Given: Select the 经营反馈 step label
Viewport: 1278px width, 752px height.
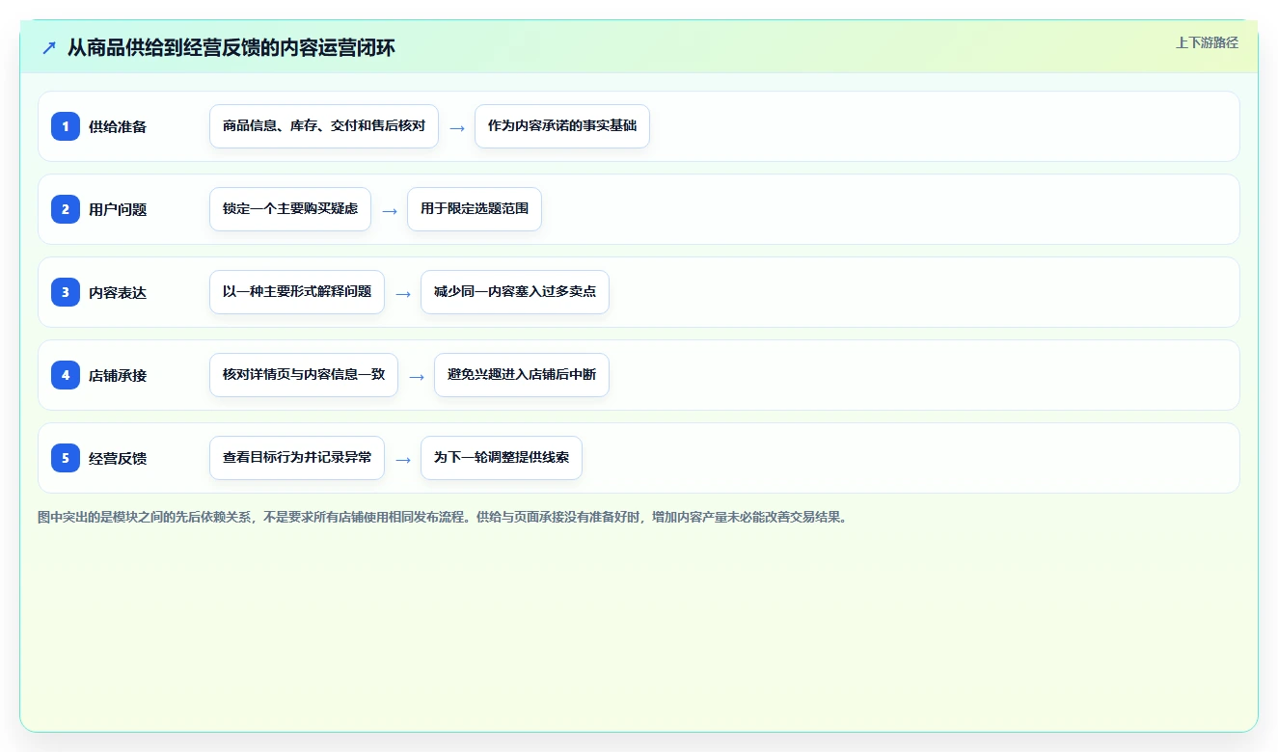Looking at the screenshot, I should [x=118, y=458].
